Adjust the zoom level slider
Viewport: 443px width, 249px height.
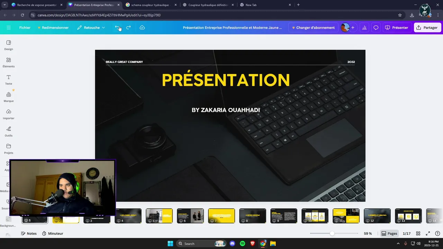pyautogui.click(x=332, y=233)
